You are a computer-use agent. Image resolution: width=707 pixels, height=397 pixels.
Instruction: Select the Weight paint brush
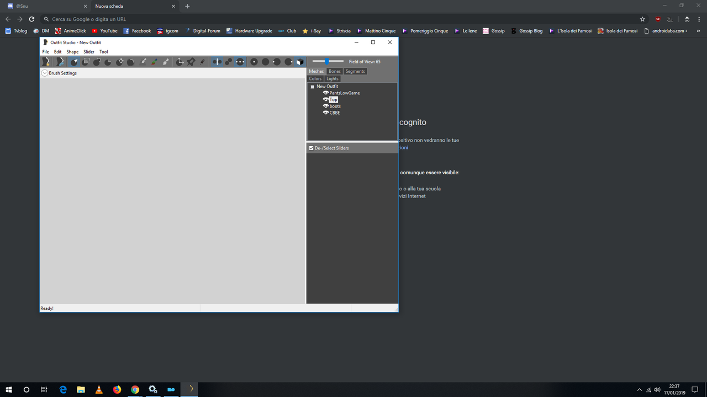pyautogui.click(x=144, y=62)
